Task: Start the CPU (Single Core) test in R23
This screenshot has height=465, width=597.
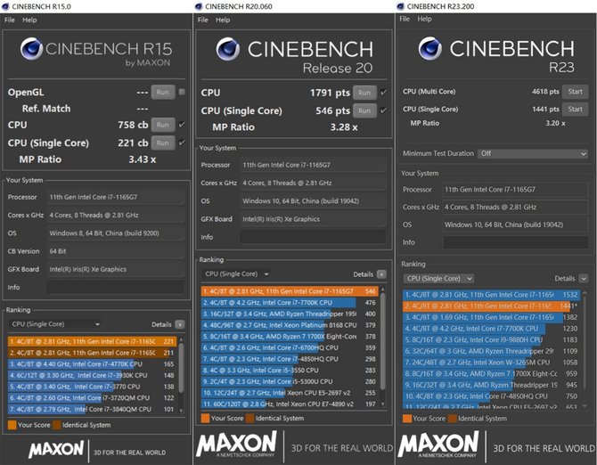Action: [575, 110]
